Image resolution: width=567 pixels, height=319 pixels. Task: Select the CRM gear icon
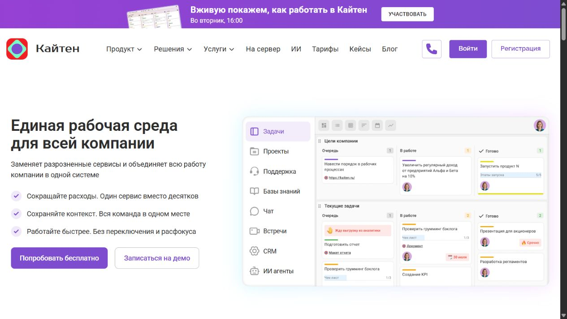click(254, 251)
